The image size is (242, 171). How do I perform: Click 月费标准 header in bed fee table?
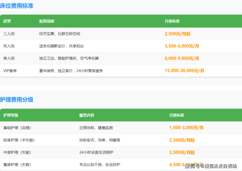172,21
